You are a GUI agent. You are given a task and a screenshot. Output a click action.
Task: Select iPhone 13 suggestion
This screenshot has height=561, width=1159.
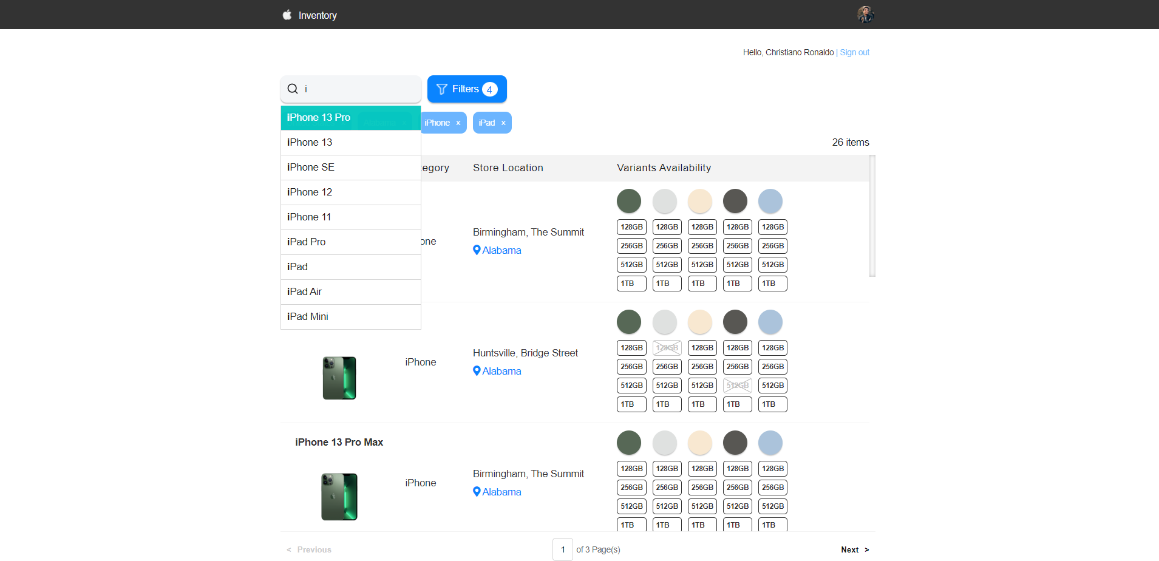[351, 142]
